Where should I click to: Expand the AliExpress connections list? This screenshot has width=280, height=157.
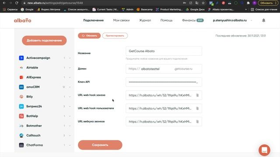[70, 78]
